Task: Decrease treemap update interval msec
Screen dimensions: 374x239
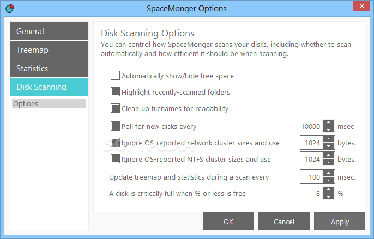Action: [x=328, y=180]
